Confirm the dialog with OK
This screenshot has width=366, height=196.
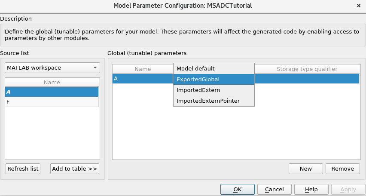(x=238, y=190)
